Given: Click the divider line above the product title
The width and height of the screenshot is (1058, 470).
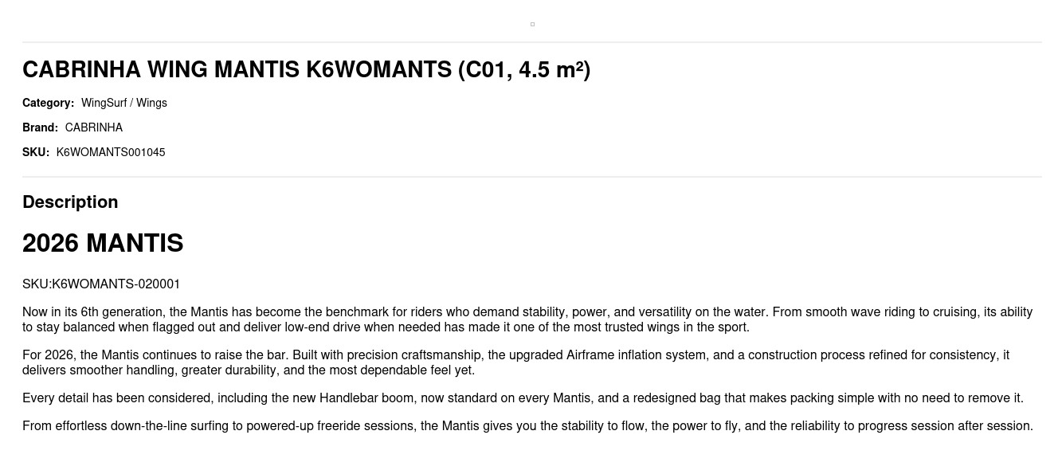Looking at the screenshot, I should tap(532, 42).
